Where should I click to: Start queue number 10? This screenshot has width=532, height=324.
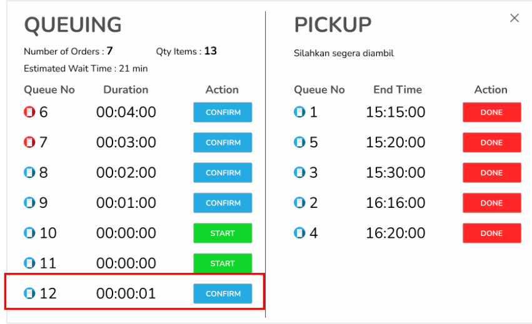click(x=223, y=233)
